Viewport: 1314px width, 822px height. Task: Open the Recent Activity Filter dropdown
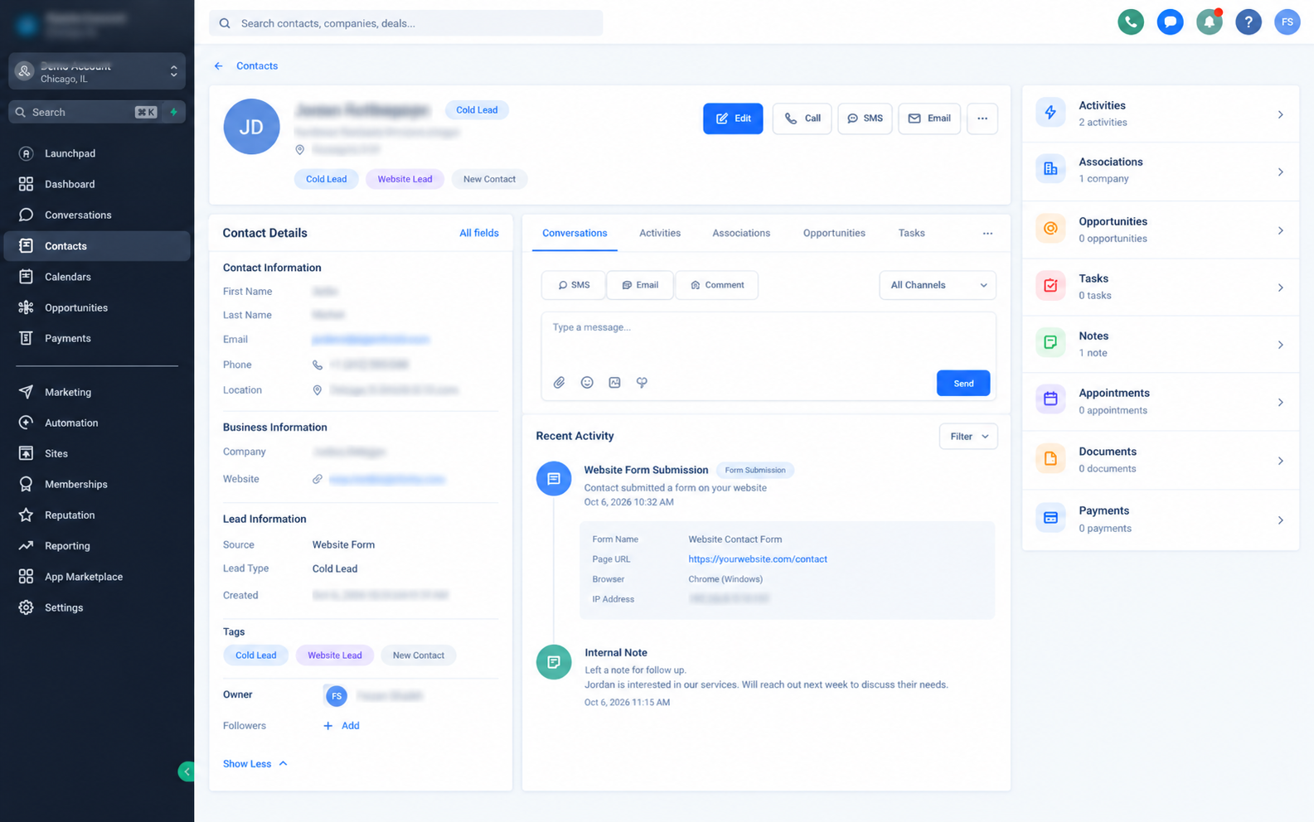968,437
